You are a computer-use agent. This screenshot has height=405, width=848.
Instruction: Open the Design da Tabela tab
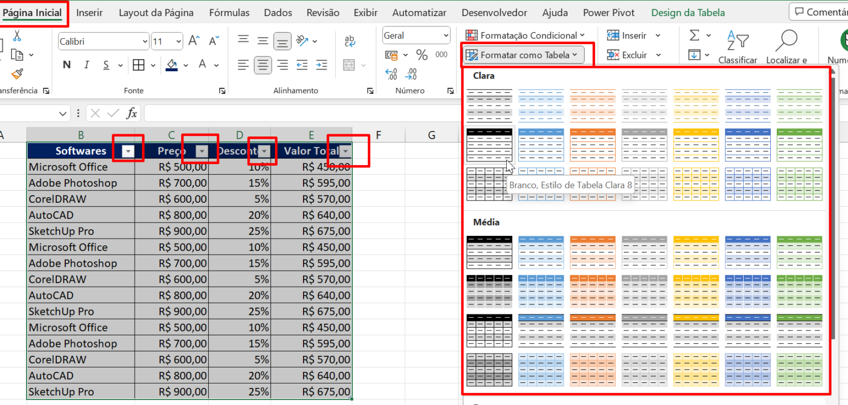click(x=688, y=13)
